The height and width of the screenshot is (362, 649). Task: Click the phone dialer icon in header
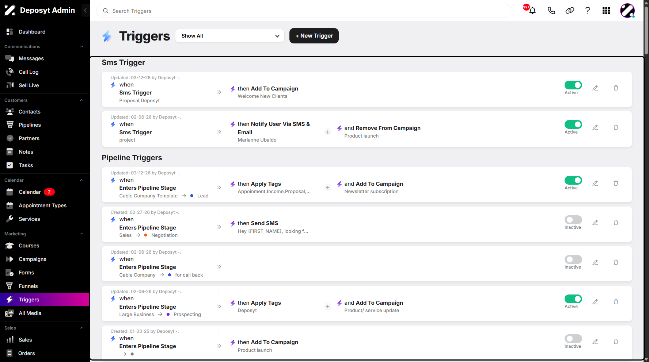551,11
